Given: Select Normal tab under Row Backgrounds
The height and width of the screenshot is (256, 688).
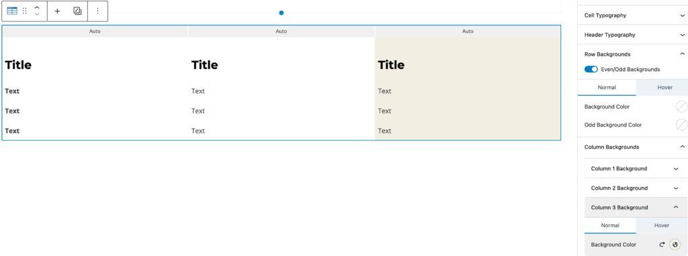Looking at the screenshot, I should pos(607,88).
